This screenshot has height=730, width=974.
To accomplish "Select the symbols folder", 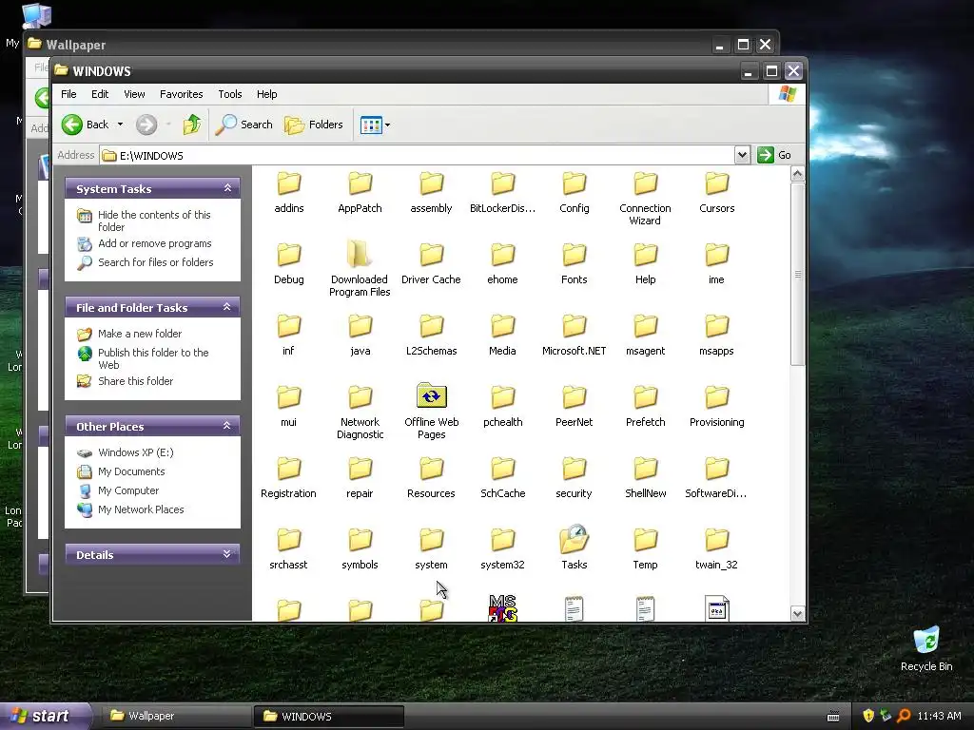I will coord(360,549).
